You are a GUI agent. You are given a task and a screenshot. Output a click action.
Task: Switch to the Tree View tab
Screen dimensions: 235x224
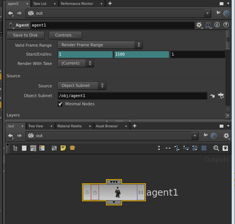[x=36, y=126]
